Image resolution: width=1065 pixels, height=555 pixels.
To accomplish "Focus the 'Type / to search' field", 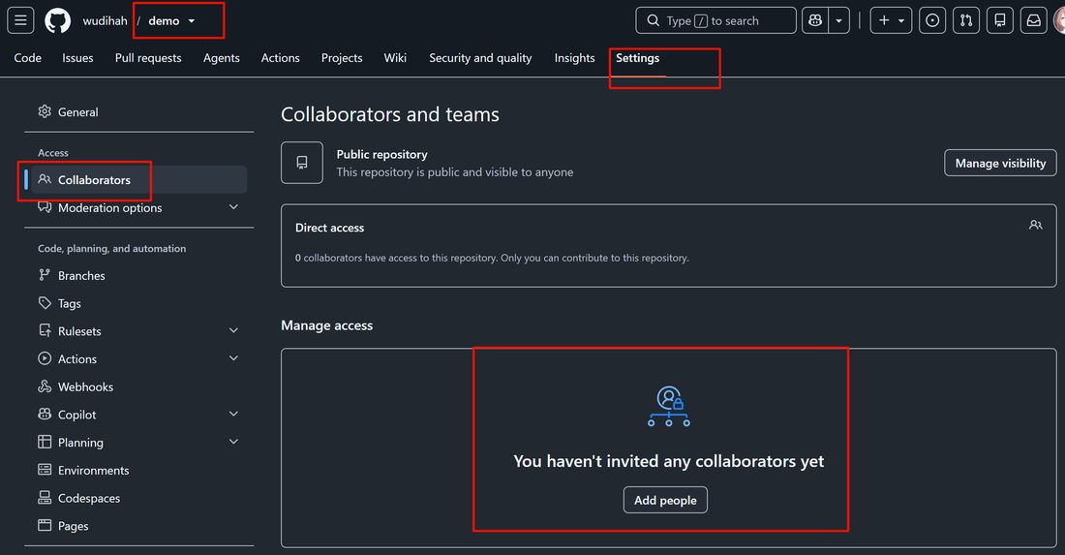I will (x=715, y=20).
